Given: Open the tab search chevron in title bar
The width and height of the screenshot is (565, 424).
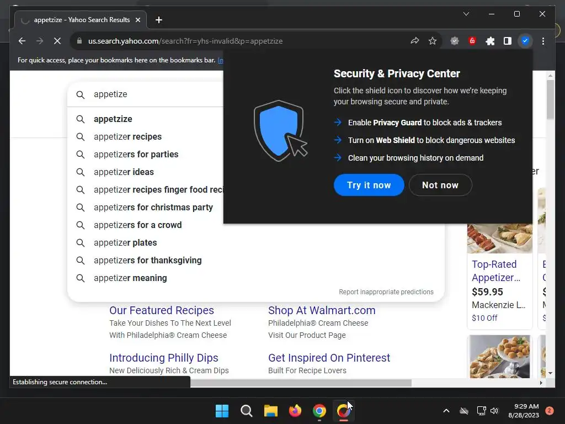Looking at the screenshot, I should pos(466,14).
